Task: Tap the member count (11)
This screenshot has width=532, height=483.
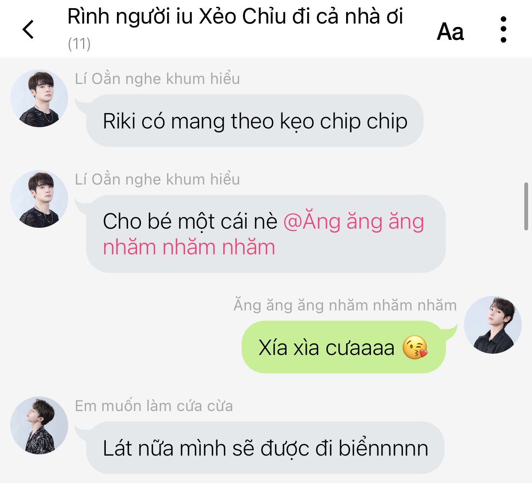Action: pos(79,44)
